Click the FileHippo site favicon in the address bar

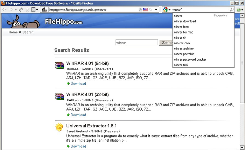tap(44, 10)
